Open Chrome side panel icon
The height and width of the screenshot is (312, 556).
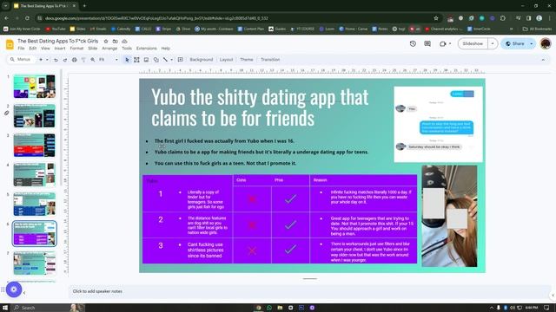coord(529,18)
